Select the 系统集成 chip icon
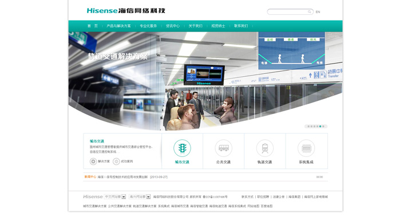 pyautogui.click(x=306, y=148)
